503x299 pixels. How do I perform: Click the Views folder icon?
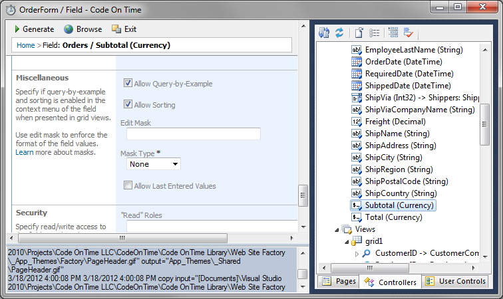pos(347,229)
